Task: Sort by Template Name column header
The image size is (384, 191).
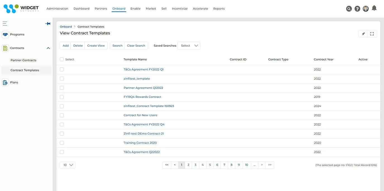Action: (x=135, y=59)
